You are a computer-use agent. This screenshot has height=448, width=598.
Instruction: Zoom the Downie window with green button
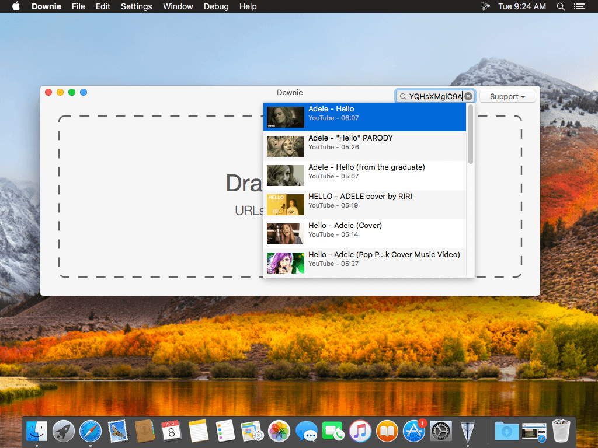click(x=72, y=92)
